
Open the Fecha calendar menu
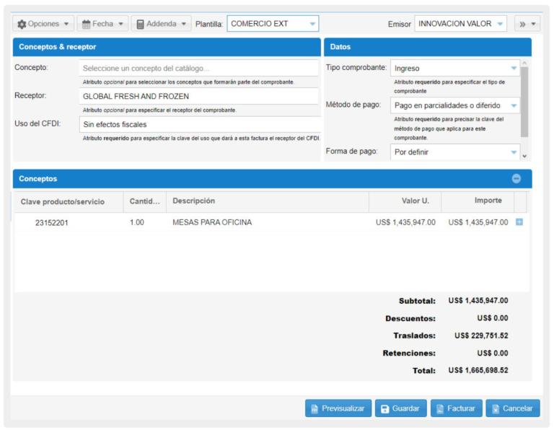tap(102, 24)
